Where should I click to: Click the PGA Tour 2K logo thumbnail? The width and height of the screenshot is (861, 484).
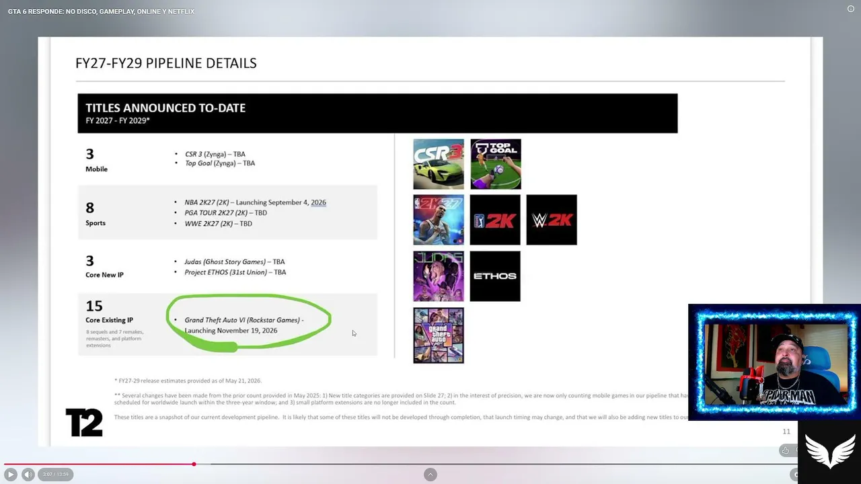tap(495, 220)
